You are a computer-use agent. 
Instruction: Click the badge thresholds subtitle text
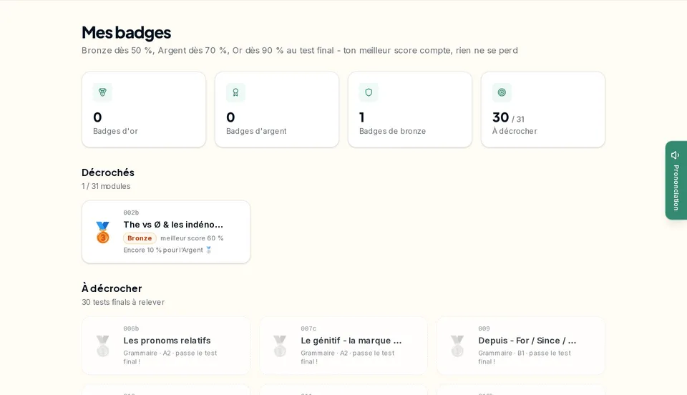[300, 50]
